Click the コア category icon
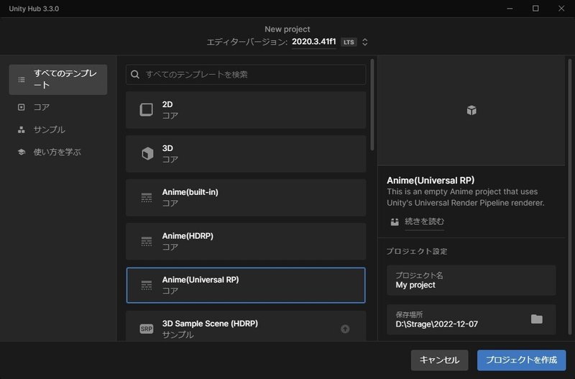The width and height of the screenshot is (575, 379). tap(22, 107)
